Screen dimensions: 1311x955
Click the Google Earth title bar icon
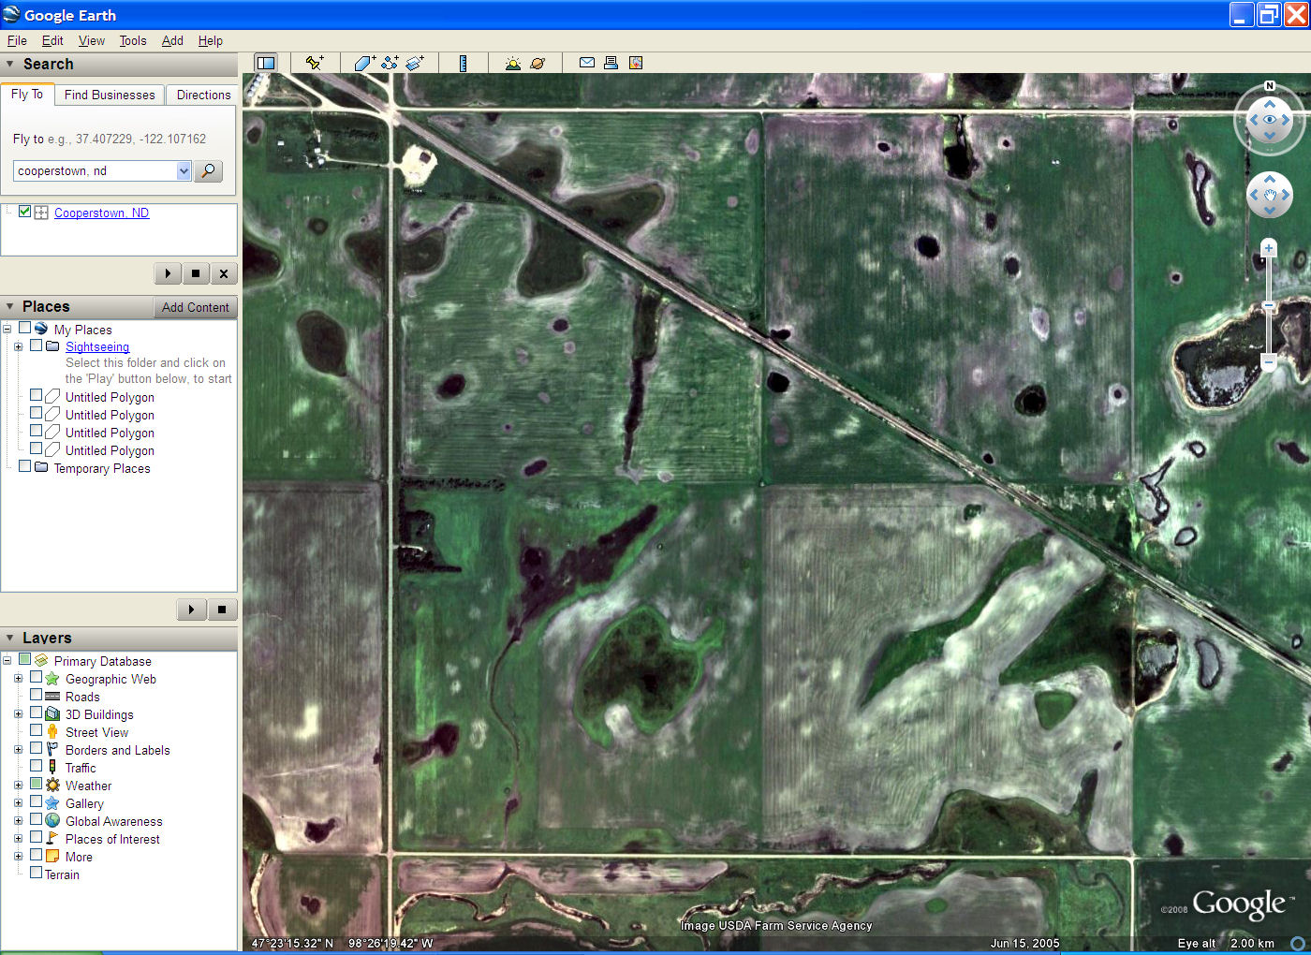(x=11, y=14)
